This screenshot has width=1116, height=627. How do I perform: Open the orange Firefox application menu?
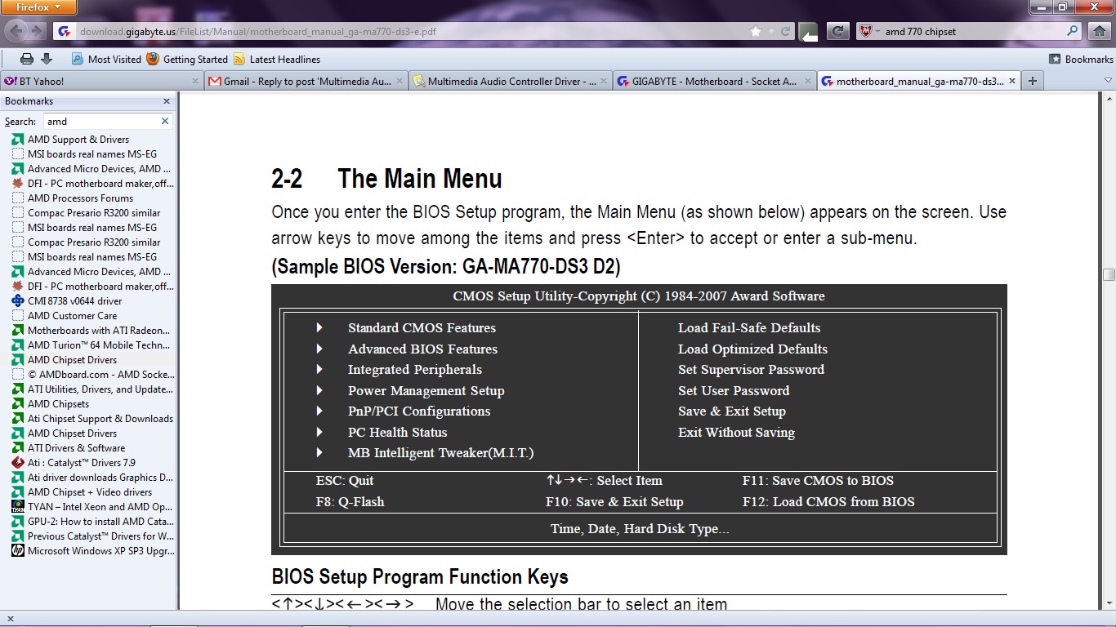(38, 7)
